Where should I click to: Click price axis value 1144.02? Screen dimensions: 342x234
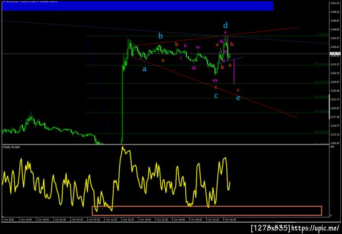click(335, 30)
